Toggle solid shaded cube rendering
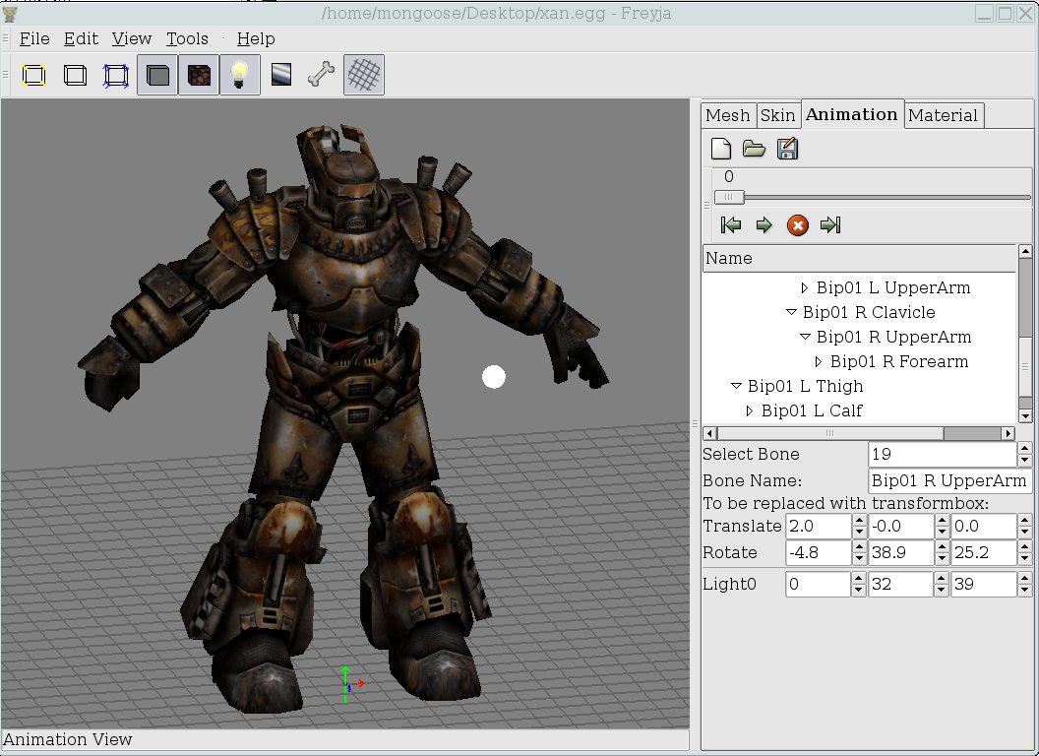The image size is (1039, 756). click(157, 75)
